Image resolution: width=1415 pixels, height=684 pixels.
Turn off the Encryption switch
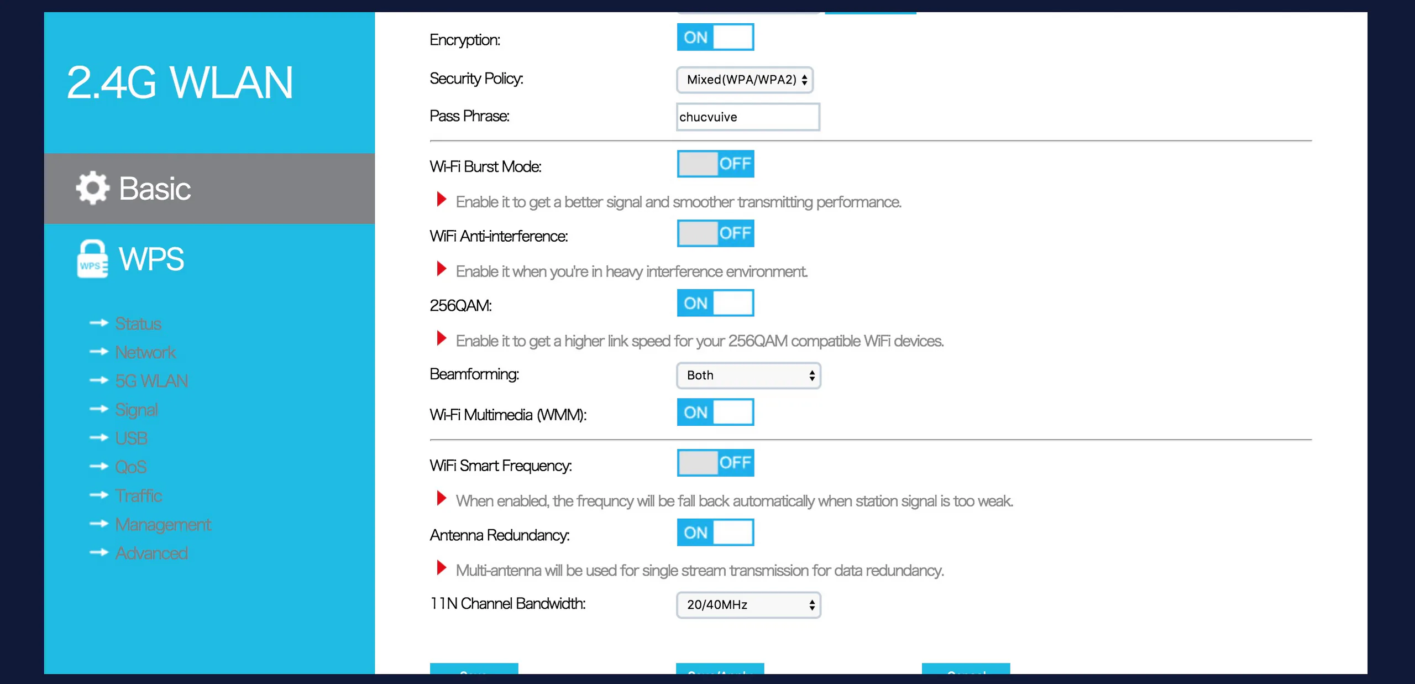pyautogui.click(x=715, y=37)
